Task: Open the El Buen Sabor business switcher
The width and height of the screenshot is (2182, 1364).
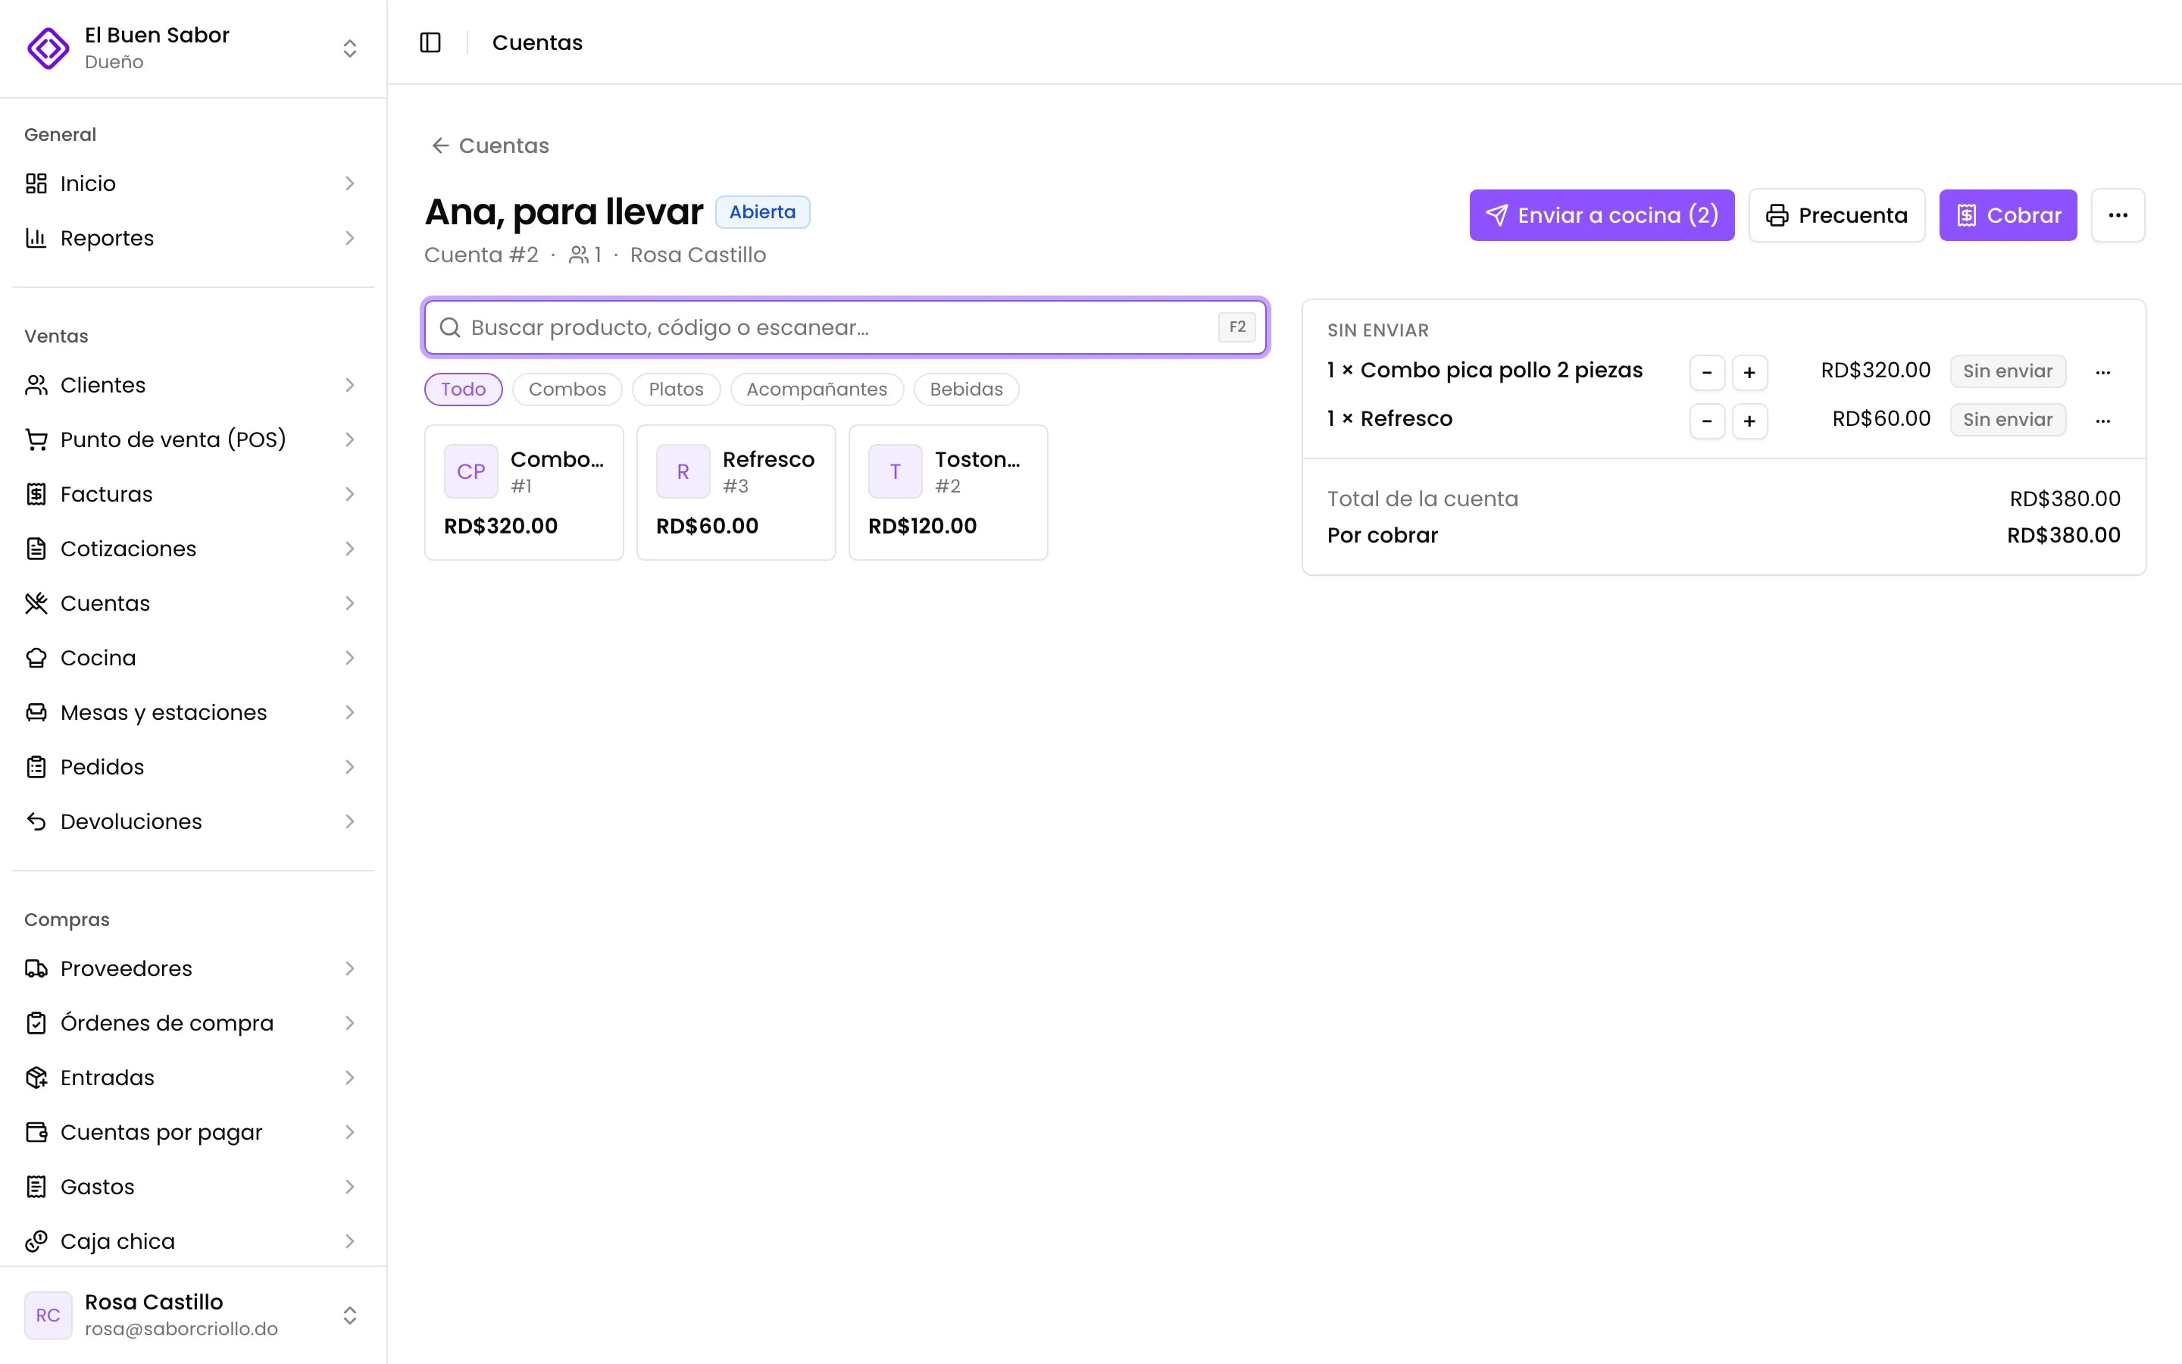Action: 193,48
